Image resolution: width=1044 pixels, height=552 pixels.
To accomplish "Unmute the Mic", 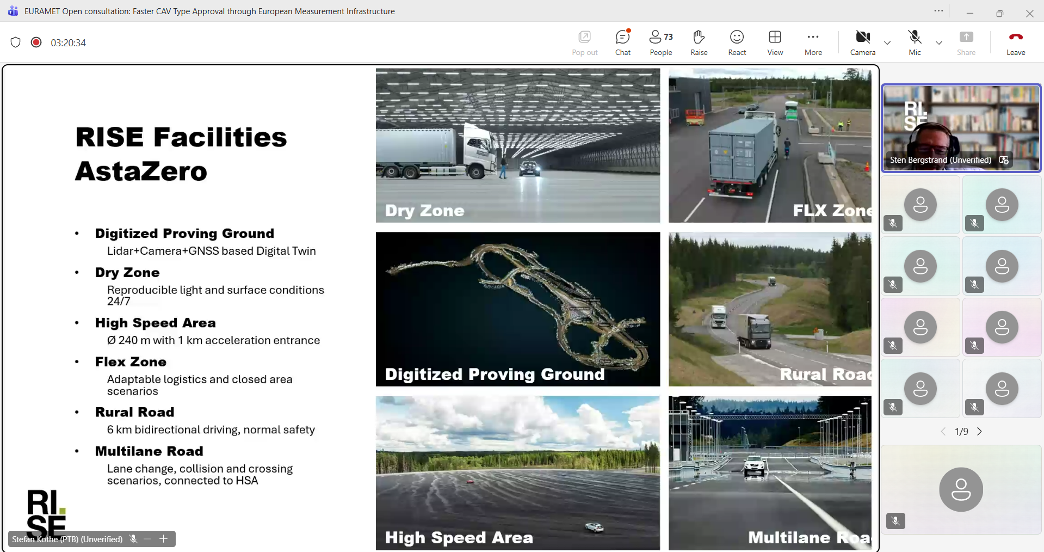I will [915, 42].
